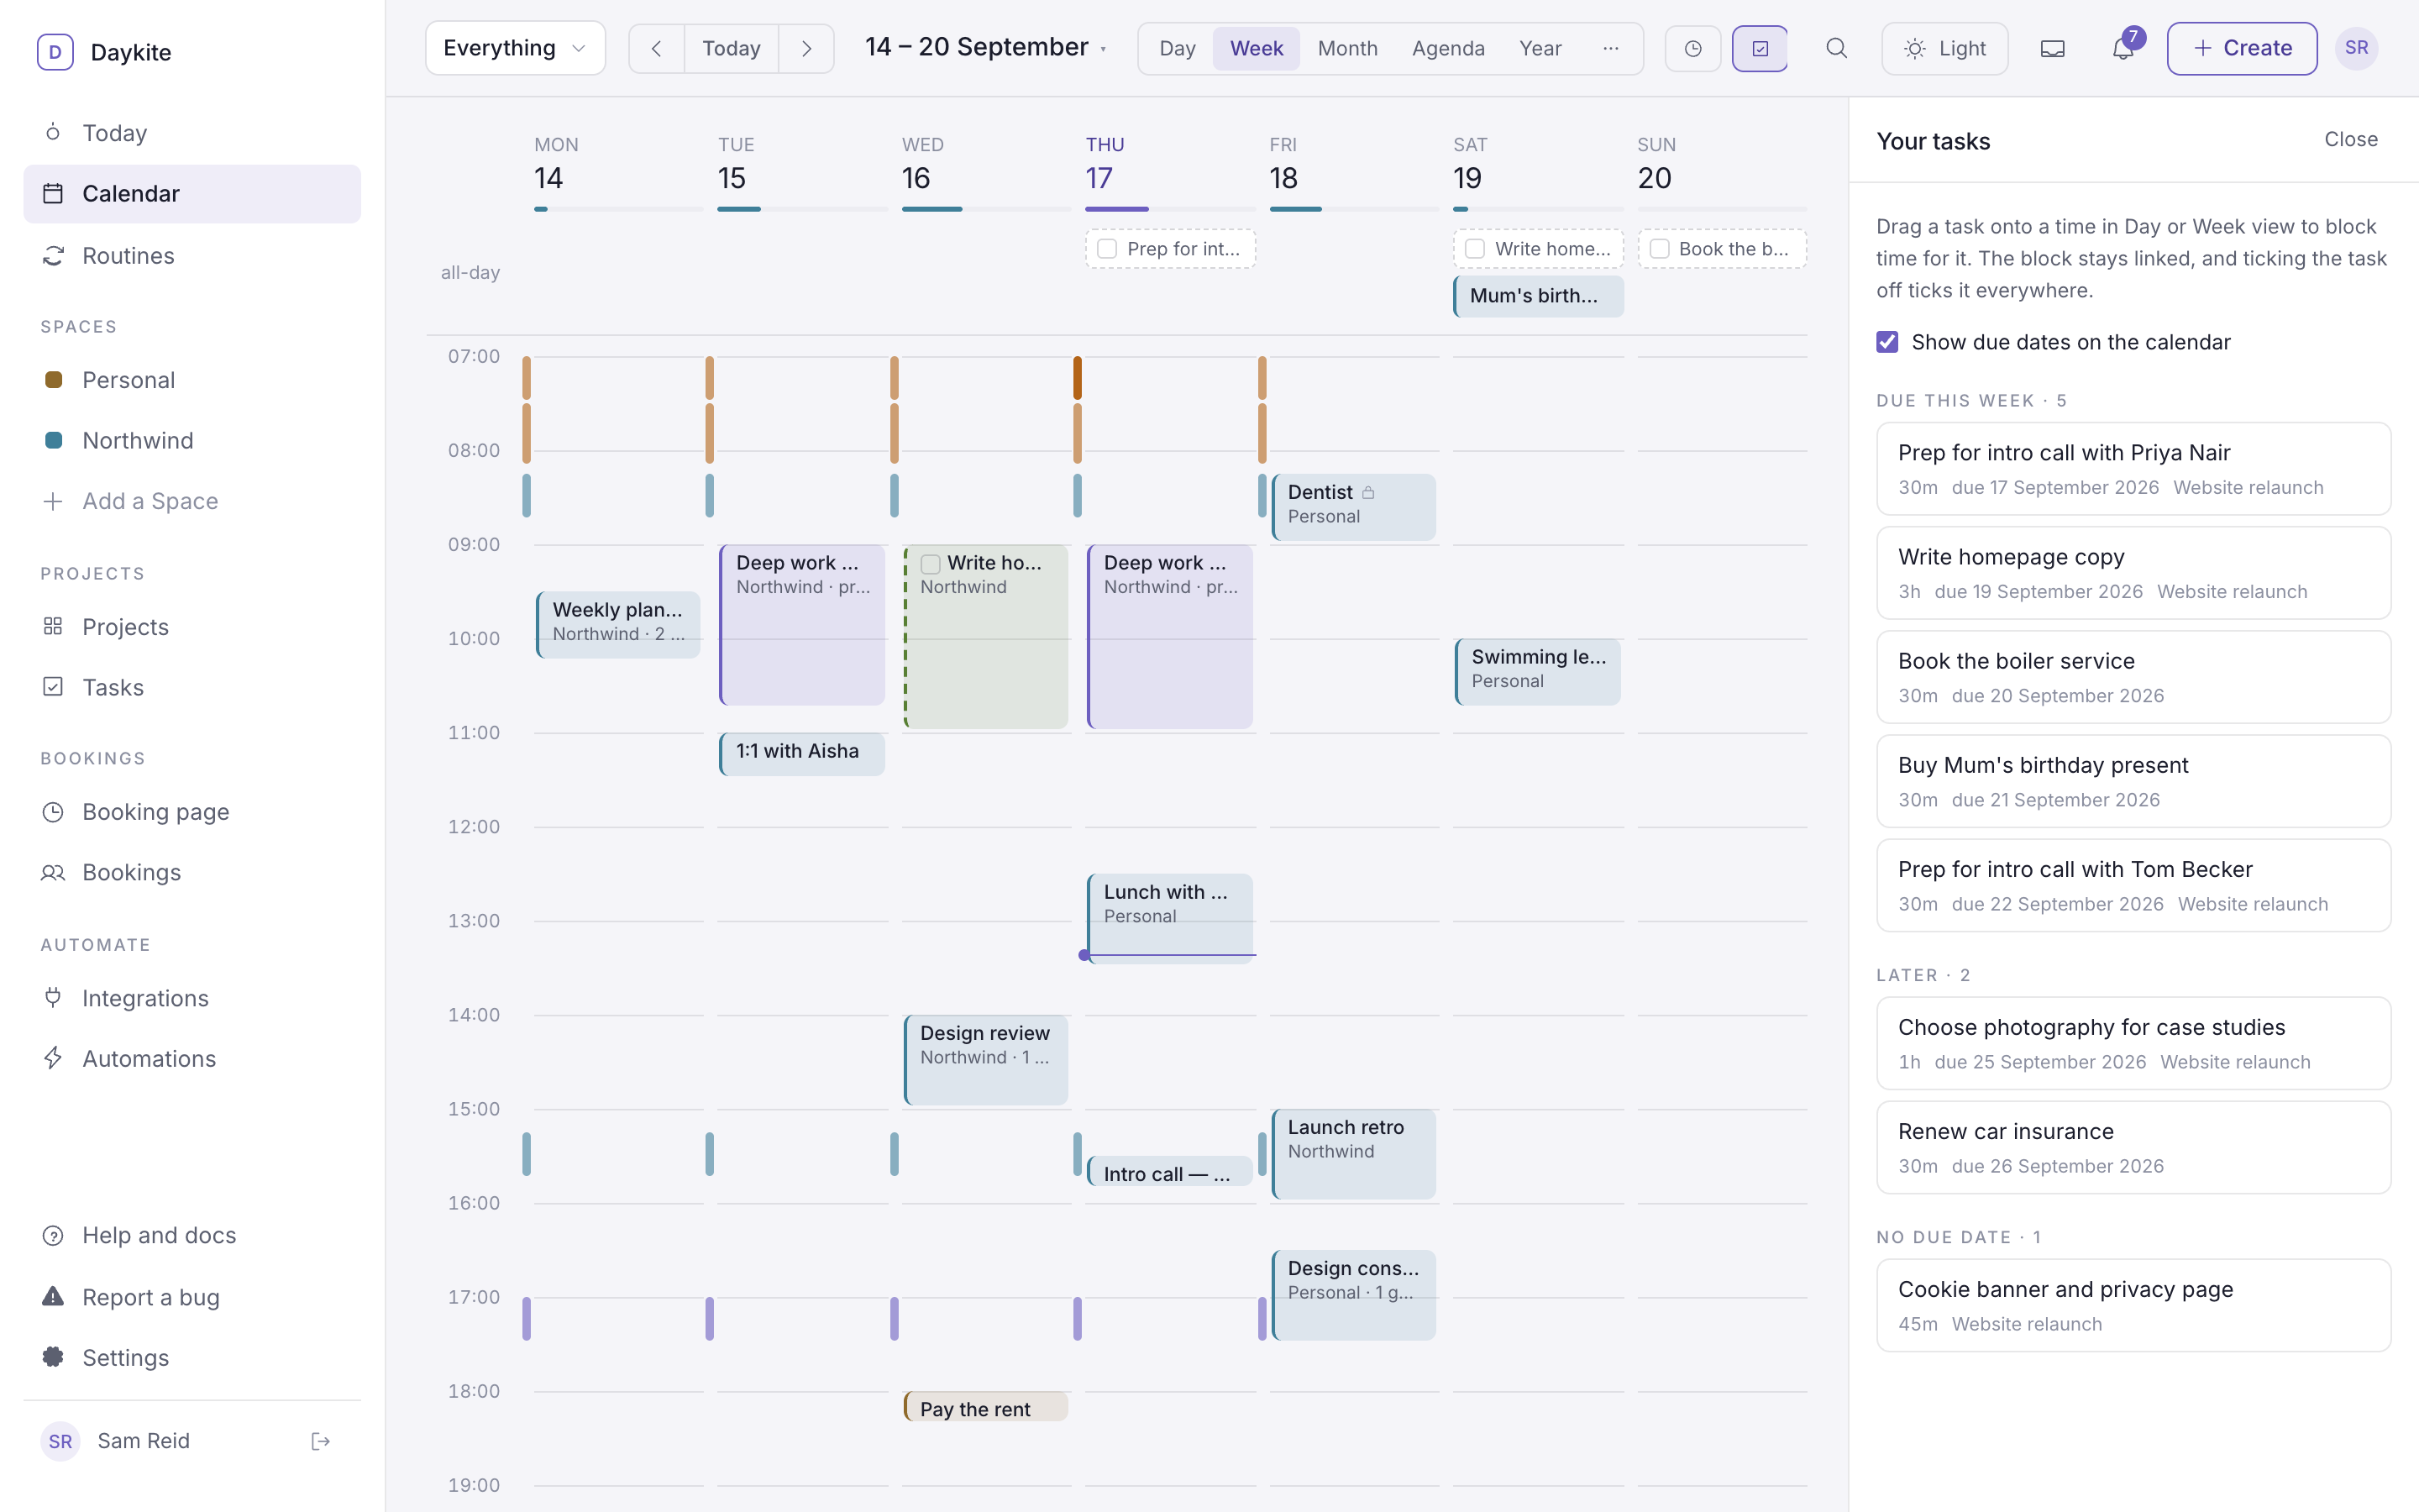This screenshot has width=2419, height=1512.
Task: Open the Pay the rent event
Action: coord(985,1407)
